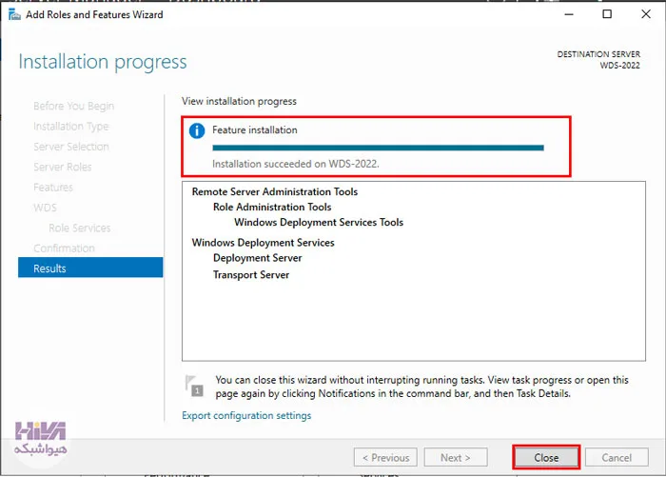Select Remote Server Administration Tools entry
The height and width of the screenshot is (477, 666).
275,191
